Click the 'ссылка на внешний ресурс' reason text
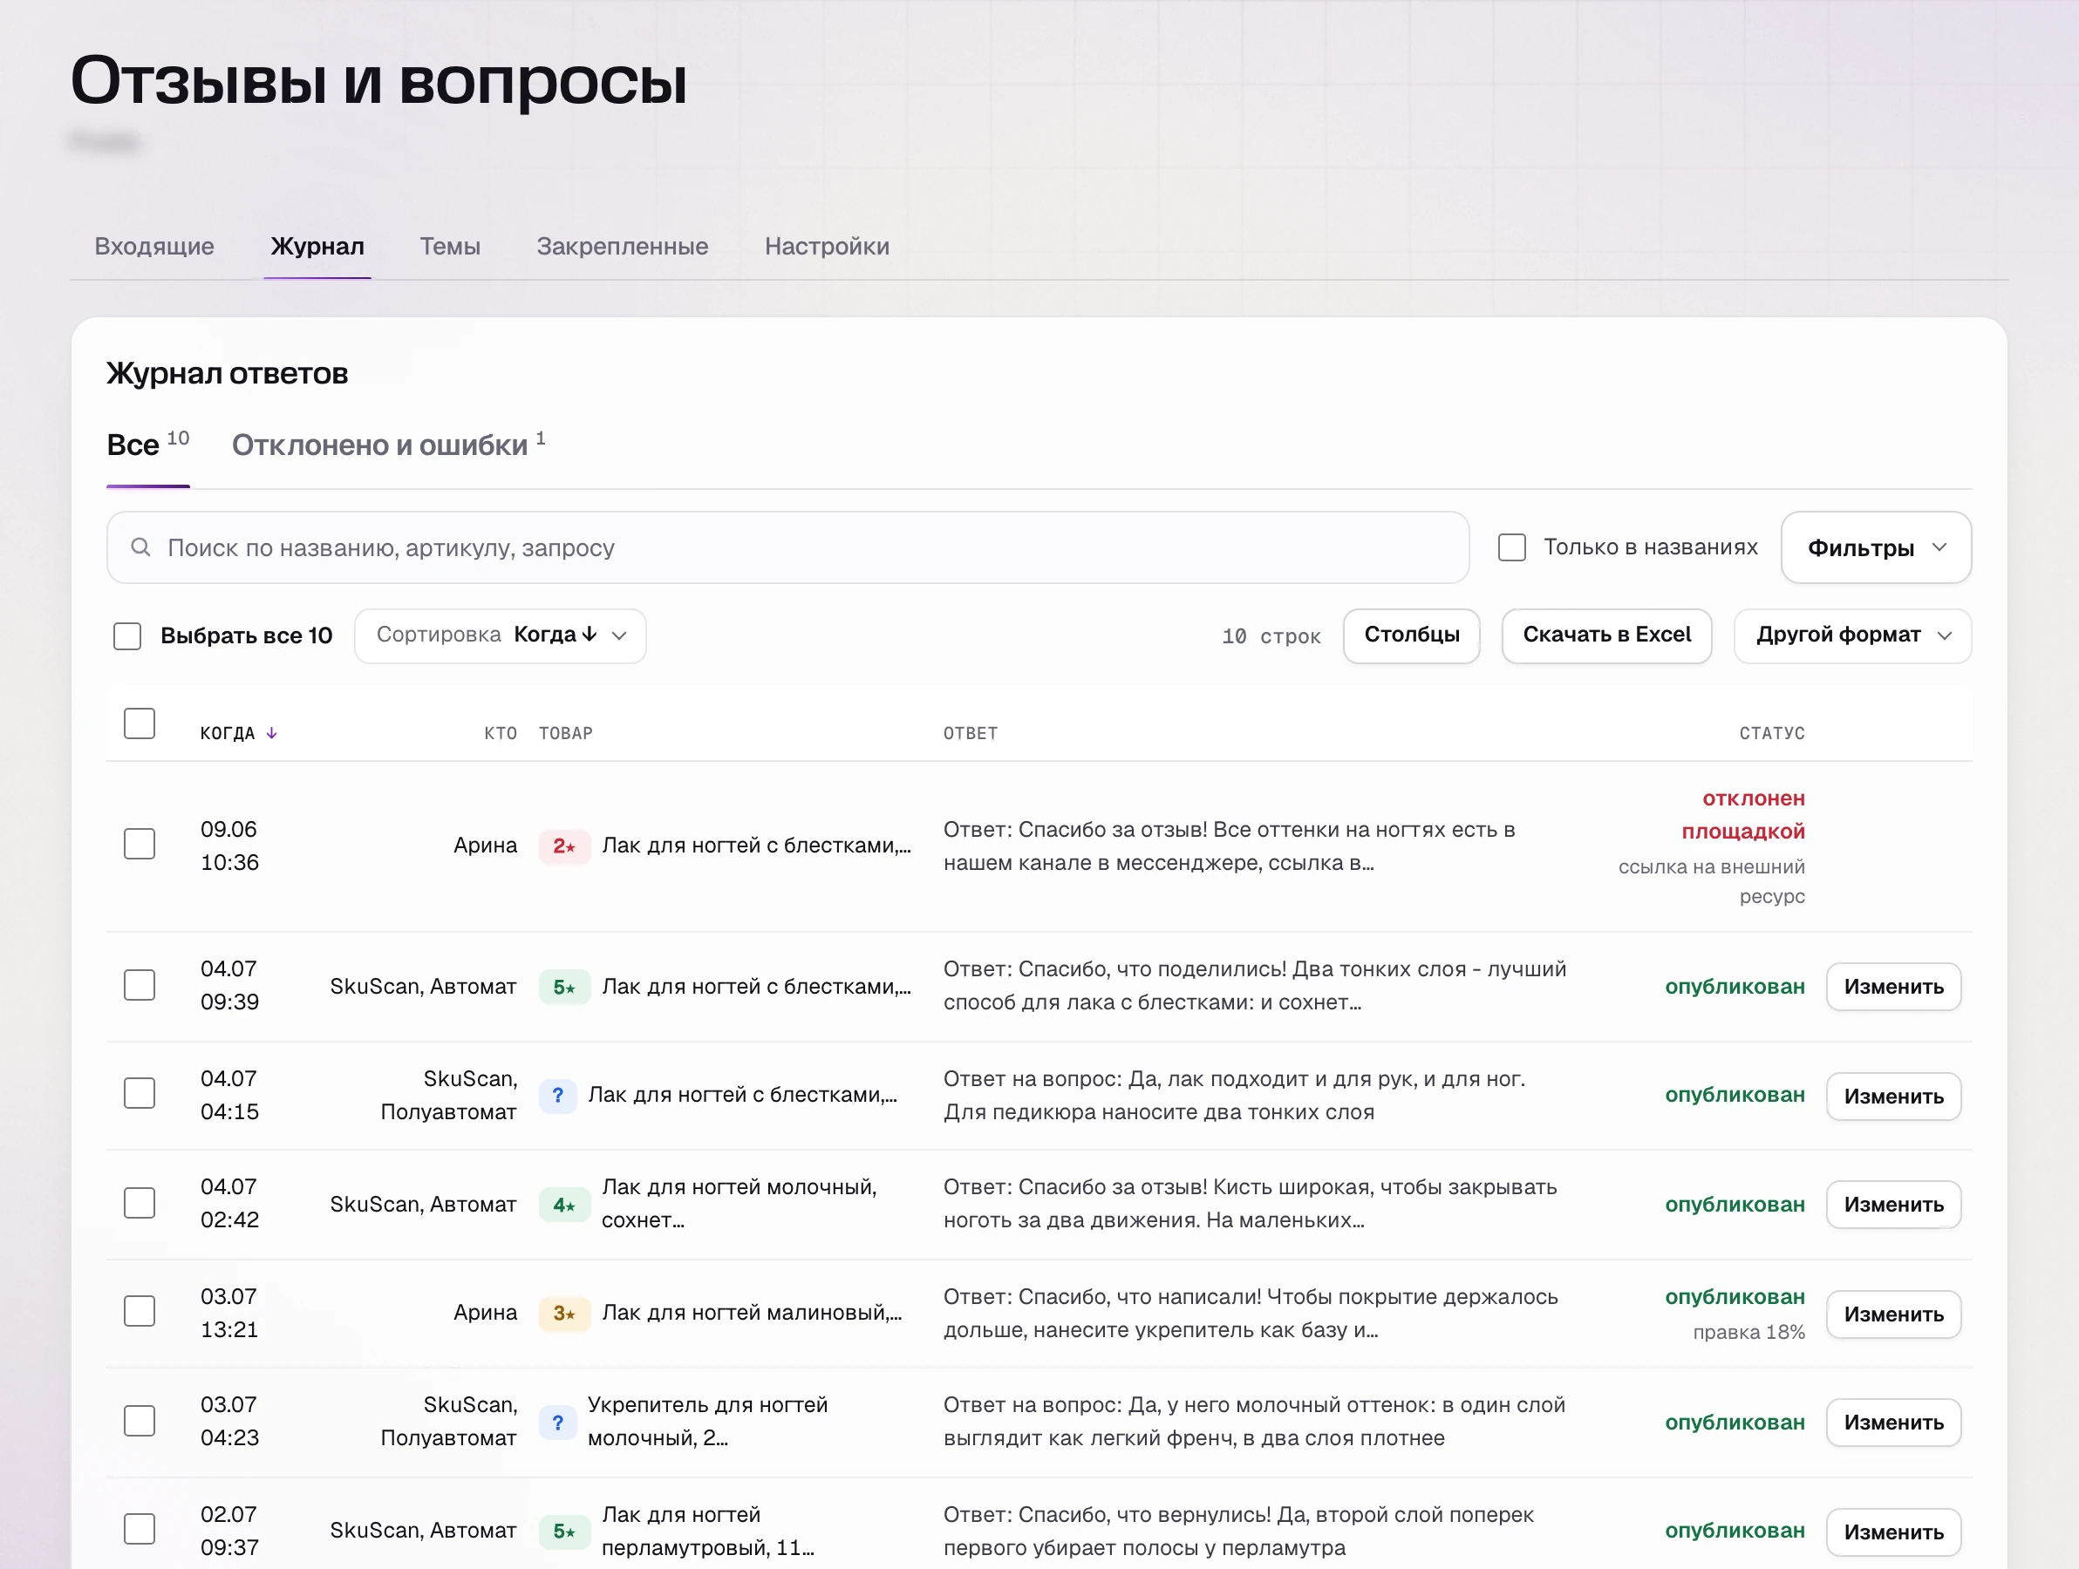This screenshot has height=1569, width=2079. point(1712,881)
